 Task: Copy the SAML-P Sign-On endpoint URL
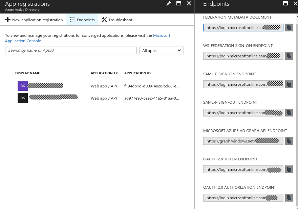(x=289, y=84)
